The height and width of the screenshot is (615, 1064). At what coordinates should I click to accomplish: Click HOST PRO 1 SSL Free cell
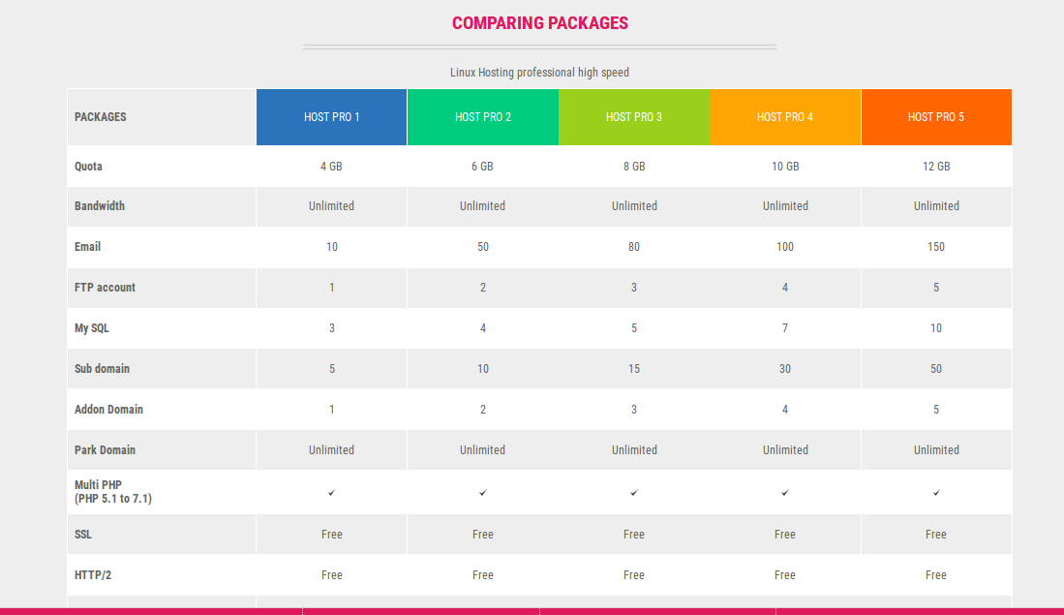[331, 535]
